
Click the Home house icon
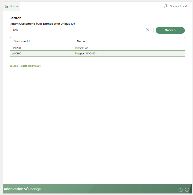6,6
